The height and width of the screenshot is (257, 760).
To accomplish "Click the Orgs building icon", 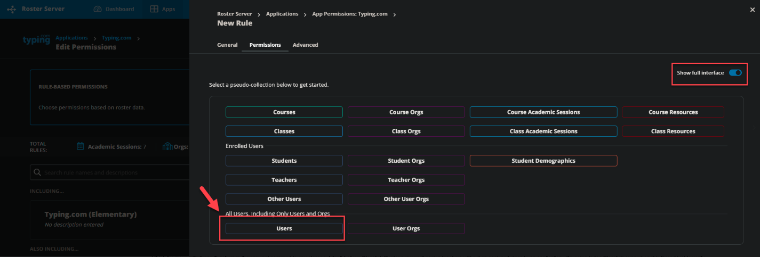I will coord(167,146).
